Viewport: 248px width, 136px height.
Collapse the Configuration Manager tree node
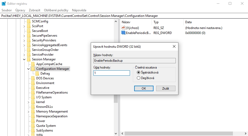tap(29, 69)
